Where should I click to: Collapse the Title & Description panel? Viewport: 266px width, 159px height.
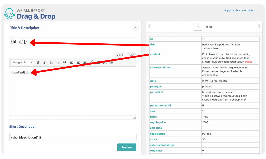136,28
